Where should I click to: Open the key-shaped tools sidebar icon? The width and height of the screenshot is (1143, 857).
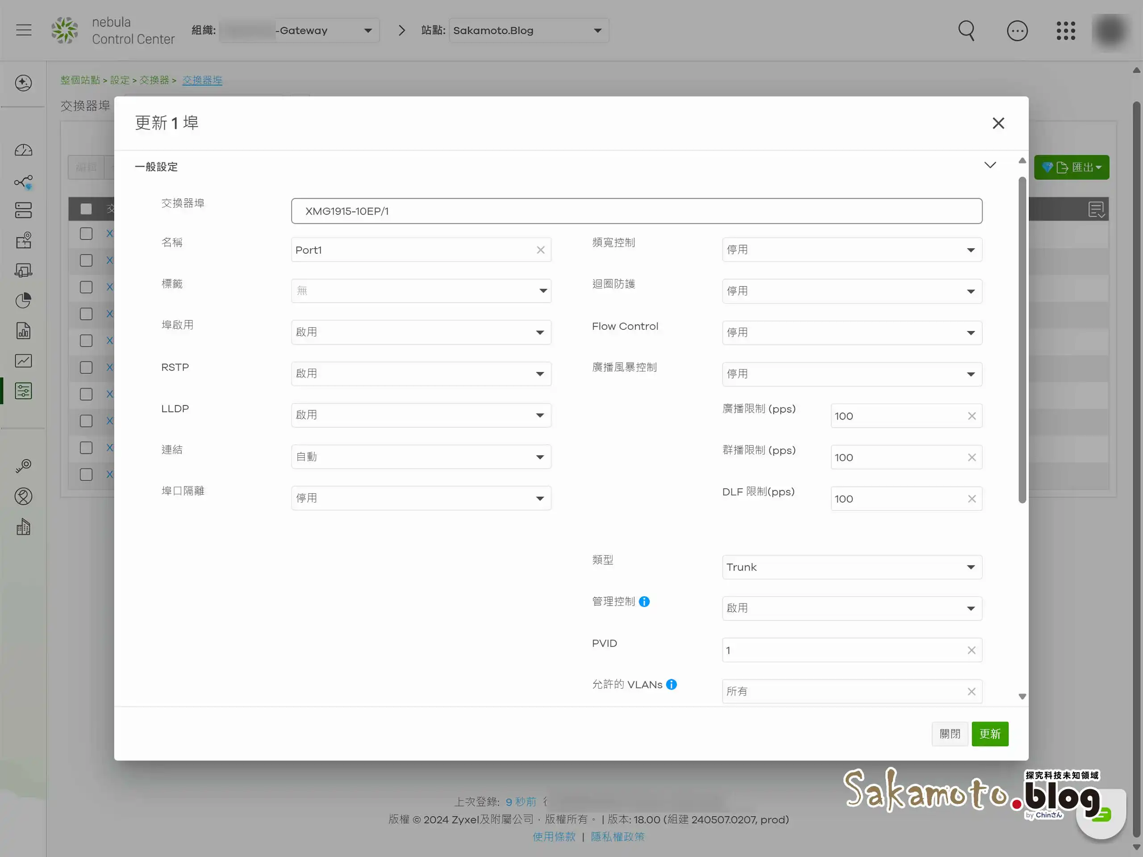point(23,466)
